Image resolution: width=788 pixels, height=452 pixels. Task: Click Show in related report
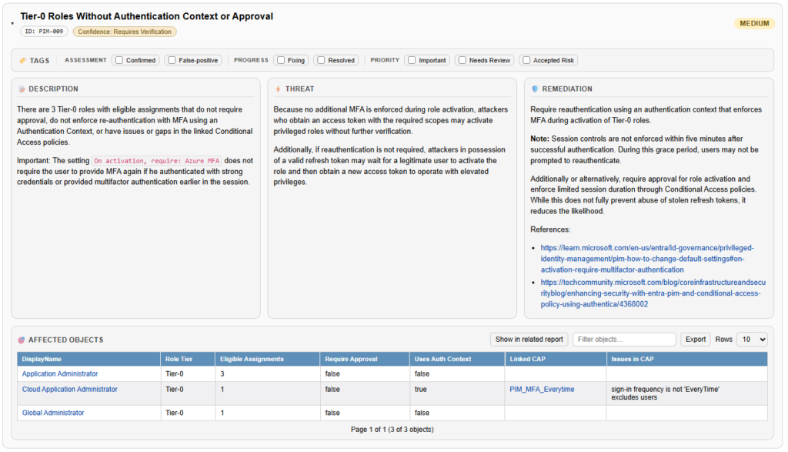tap(529, 340)
